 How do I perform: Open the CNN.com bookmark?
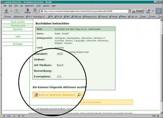click(x=76, y=17)
